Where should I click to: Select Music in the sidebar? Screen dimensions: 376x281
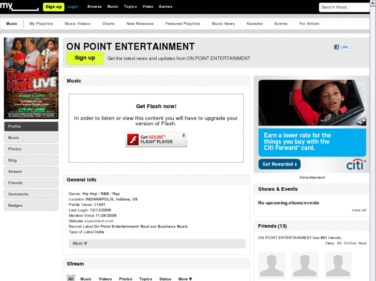tap(31, 138)
